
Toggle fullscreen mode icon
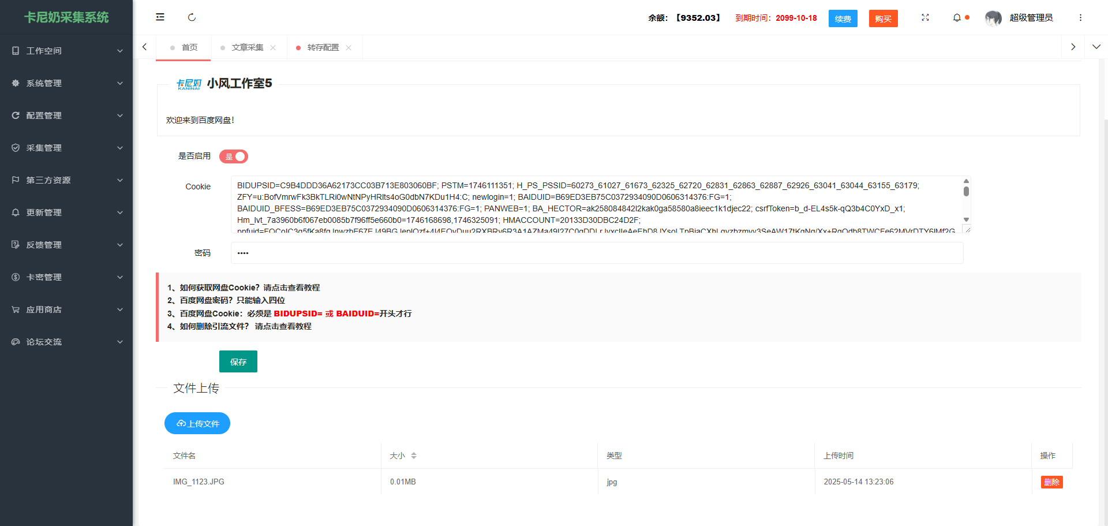(x=925, y=17)
